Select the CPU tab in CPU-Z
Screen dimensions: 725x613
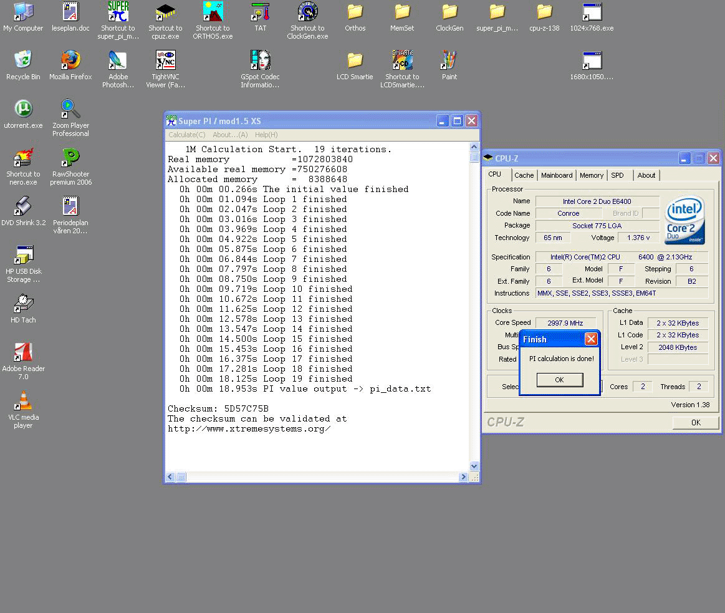495,175
